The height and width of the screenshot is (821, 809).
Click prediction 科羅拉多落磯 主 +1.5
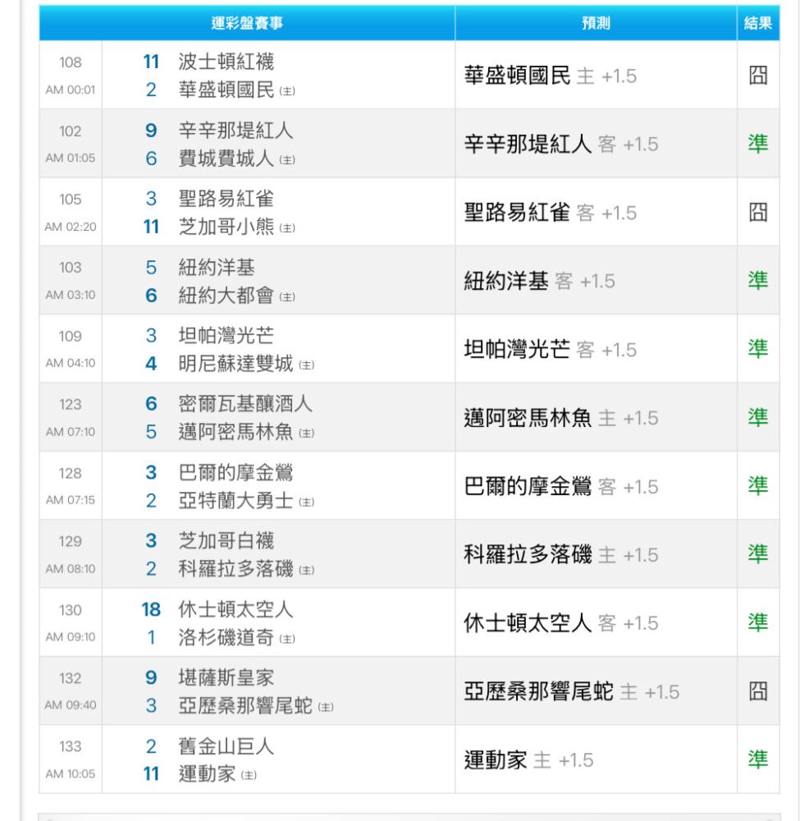561,554
